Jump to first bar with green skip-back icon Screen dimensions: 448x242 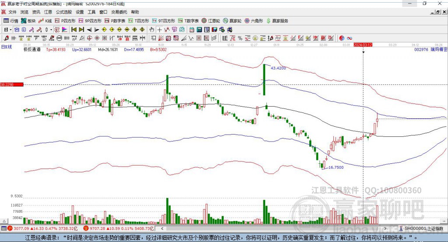tap(73, 30)
